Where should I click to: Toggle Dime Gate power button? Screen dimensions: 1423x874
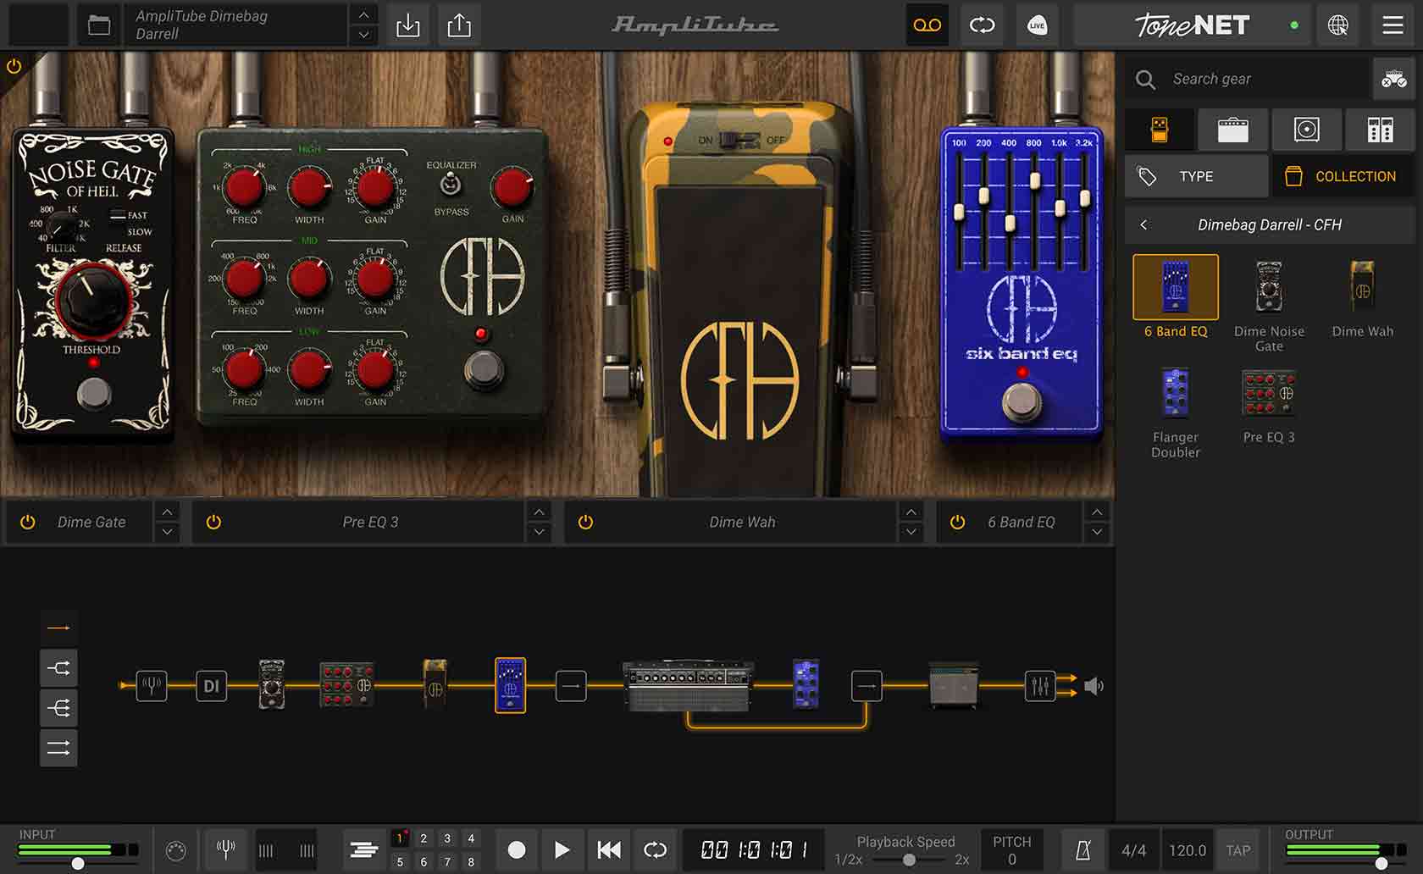click(x=28, y=522)
